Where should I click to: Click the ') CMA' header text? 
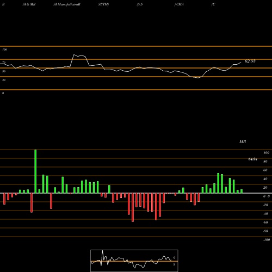179,4
